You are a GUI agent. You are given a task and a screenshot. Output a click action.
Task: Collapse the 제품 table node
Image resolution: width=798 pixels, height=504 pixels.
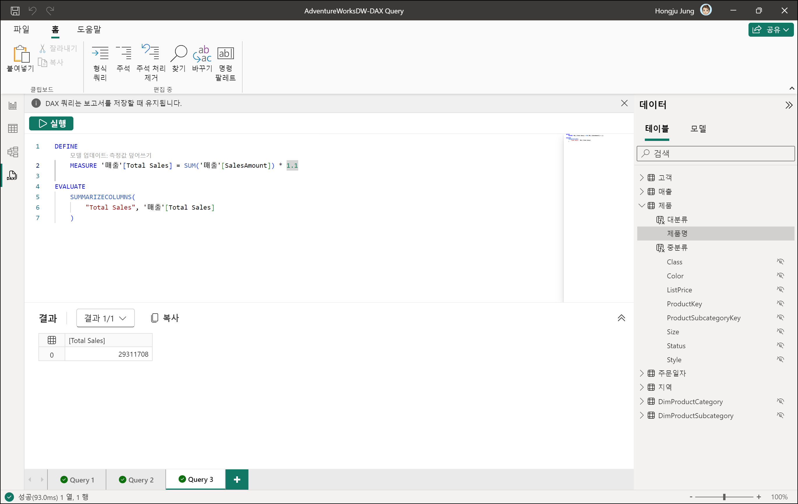642,206
